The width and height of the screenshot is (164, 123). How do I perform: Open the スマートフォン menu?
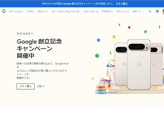click(x=16, y=11)
